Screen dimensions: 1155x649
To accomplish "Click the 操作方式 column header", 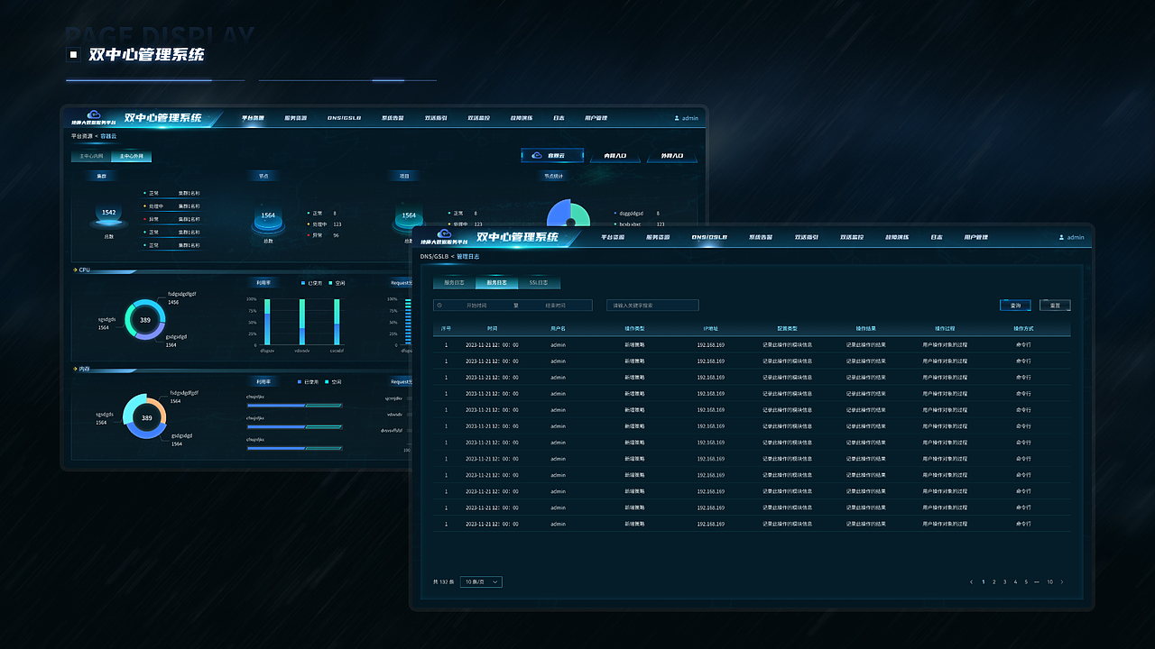I will tap(1023, 329).
